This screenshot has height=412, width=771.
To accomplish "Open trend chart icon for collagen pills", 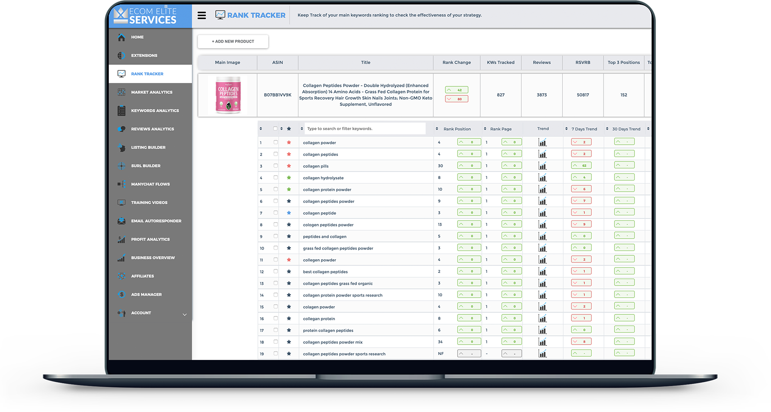I will [542, 166].
